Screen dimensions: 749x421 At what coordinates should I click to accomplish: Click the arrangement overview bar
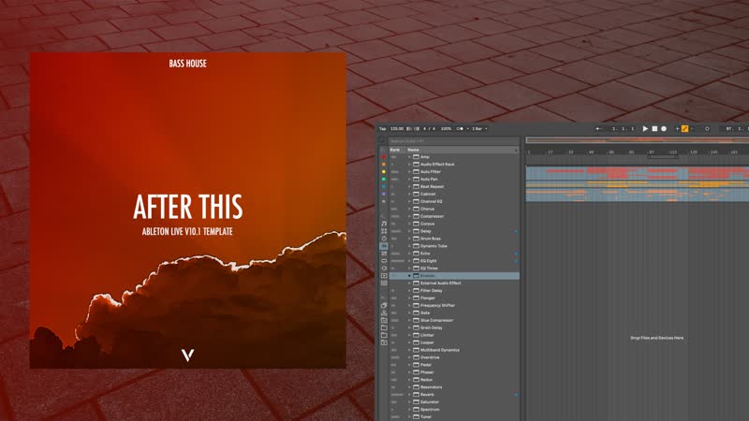(x=638, y=140)
